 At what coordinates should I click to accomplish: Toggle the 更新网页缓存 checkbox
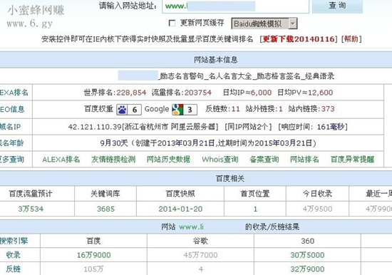[x=172, y=24]
